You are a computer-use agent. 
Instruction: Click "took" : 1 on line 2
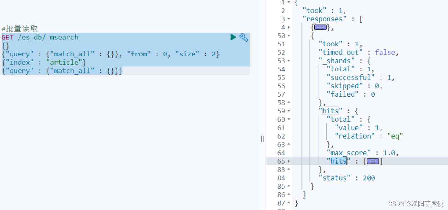click(324, 11)
